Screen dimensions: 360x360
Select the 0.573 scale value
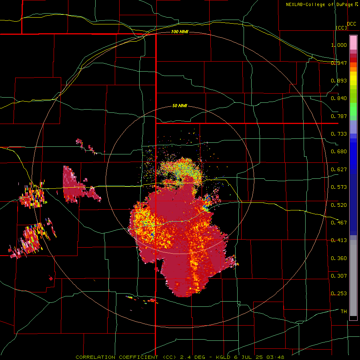point(339,187)
